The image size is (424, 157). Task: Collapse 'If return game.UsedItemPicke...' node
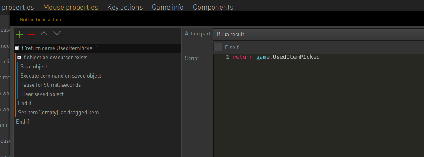(17, 48)
